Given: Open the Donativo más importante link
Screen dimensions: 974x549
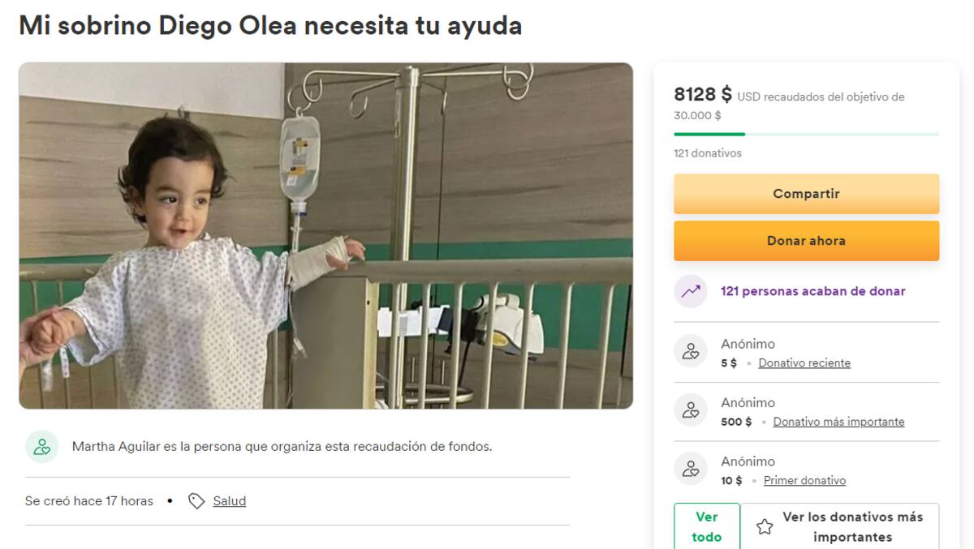Looking at the screenshot, I should [x=838, y=422].
